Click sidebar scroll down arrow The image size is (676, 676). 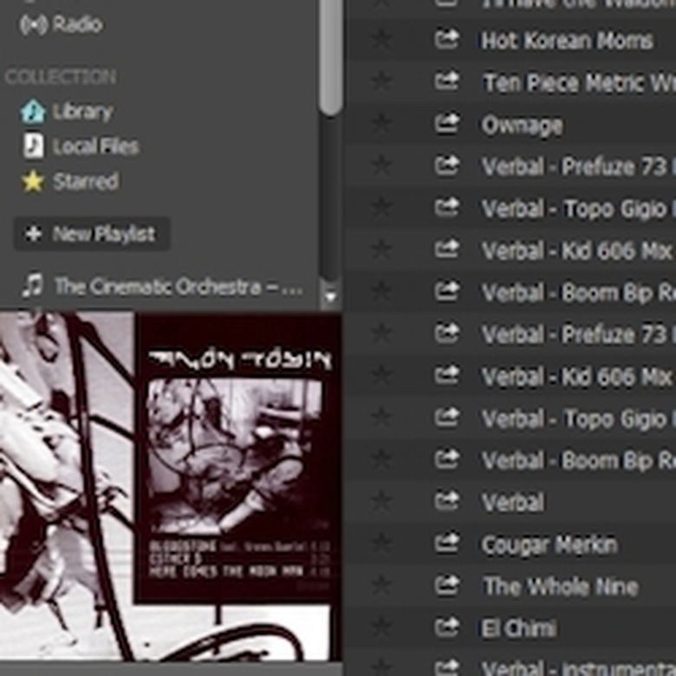[329, 297]
